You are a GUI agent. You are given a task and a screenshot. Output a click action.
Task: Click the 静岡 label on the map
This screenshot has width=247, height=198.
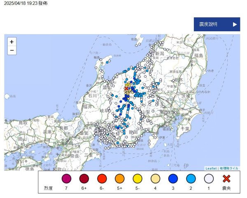point(133,132)
